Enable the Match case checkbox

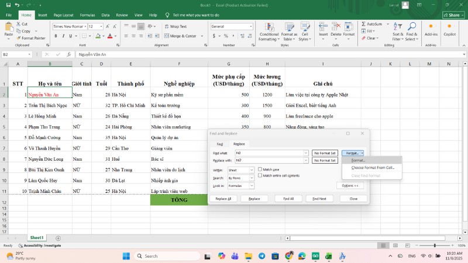[260, 169]
